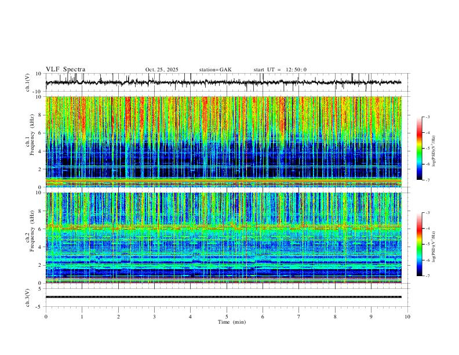Viewport: 459px width, 355px height.
Task: Click the "8" tick on ch.2 frequency axis
Action: point(40,211)
